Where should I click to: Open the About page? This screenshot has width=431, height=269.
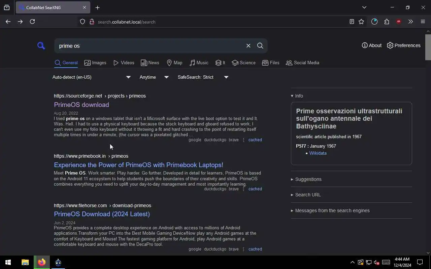click(x=372, y=45)
